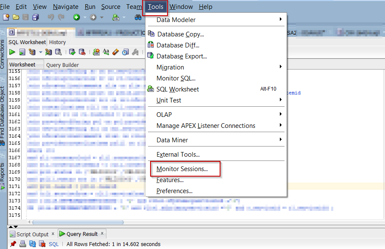Image resolution: width=385 pixels, height=249 pixels.
Task: Pin the Query Result with the pushpin
Action: point(13,244)
